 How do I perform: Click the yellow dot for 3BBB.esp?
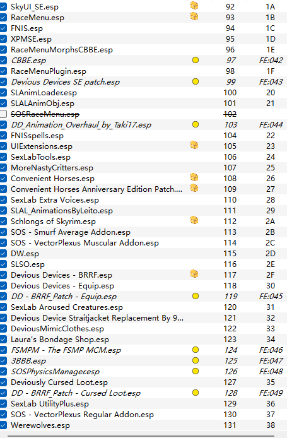196,360
